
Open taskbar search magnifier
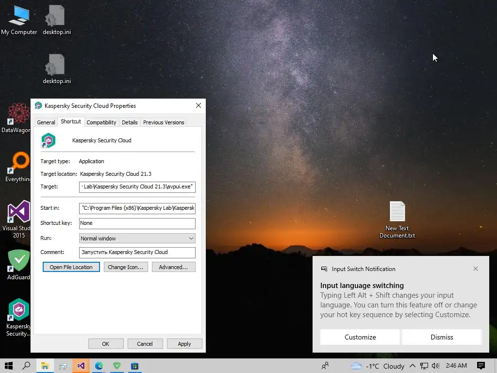point(27,366)
